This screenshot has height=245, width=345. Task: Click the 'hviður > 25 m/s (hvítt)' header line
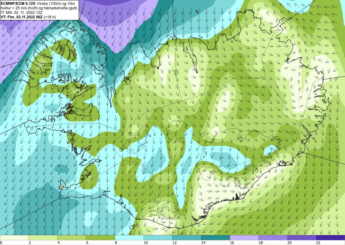pyautogui.click(x=39, y=8)
